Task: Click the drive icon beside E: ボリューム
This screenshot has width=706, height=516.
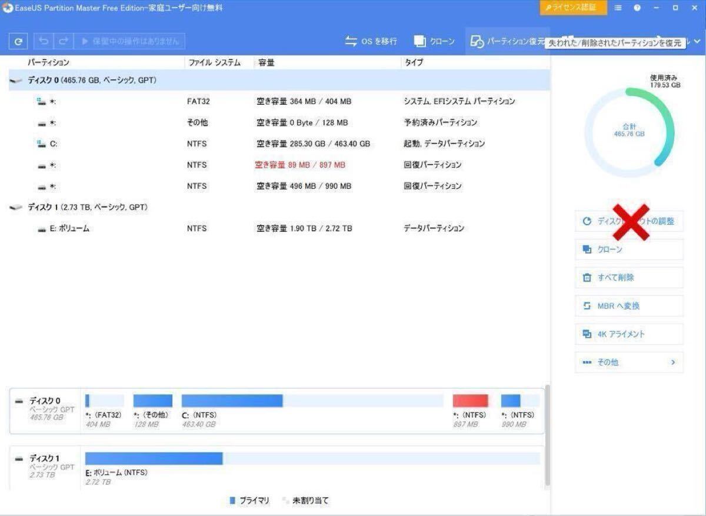Action: click(x=42, y=229)
